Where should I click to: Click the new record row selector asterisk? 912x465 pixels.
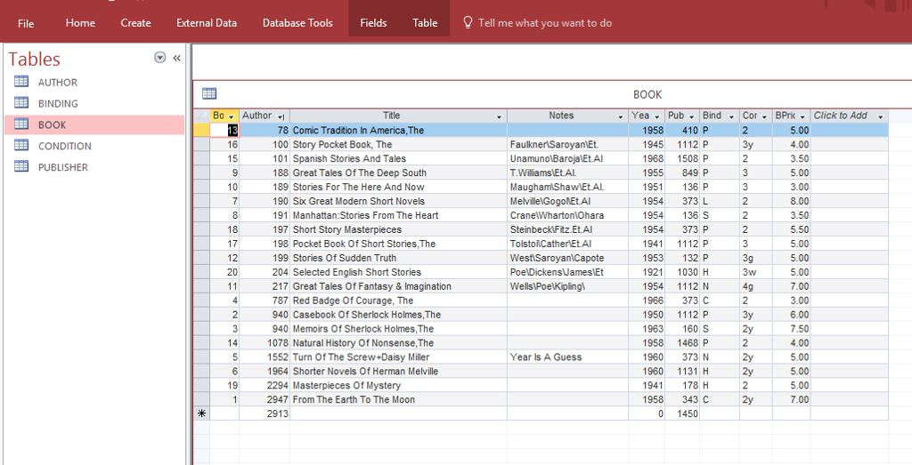pyautogui.click(x=201, y=414)
